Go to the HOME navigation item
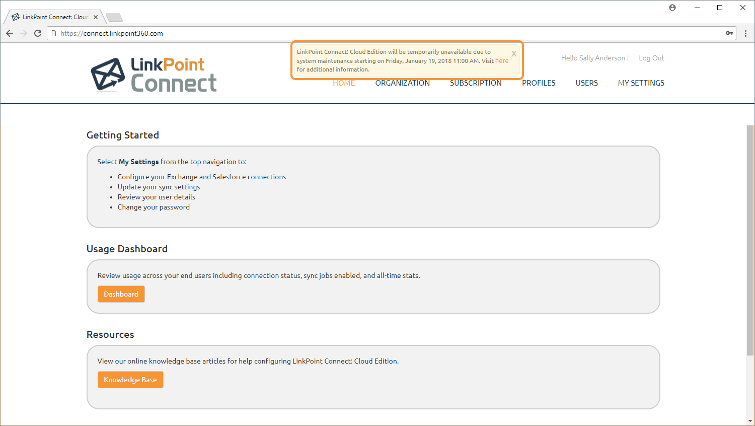The width and height of the screenshot is (755, 426). click(344, 83)
